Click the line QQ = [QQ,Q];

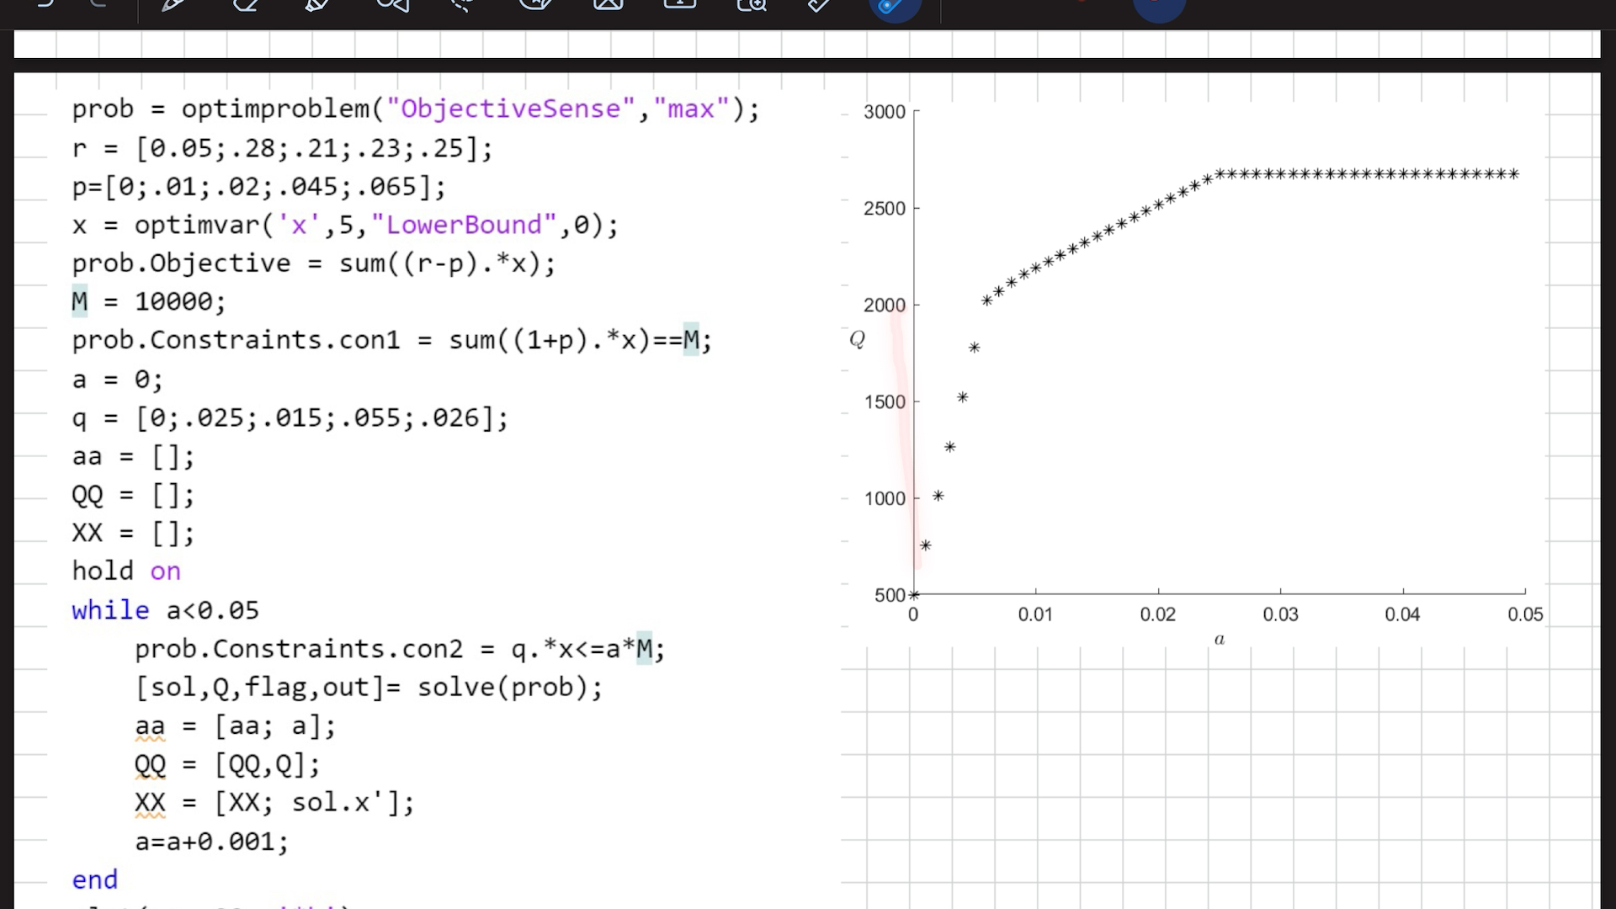pyautogui.click(x=227, y=765)
